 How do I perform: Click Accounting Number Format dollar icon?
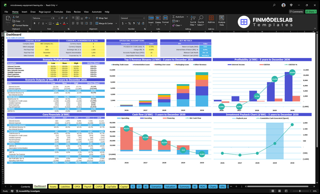[123, 23]
